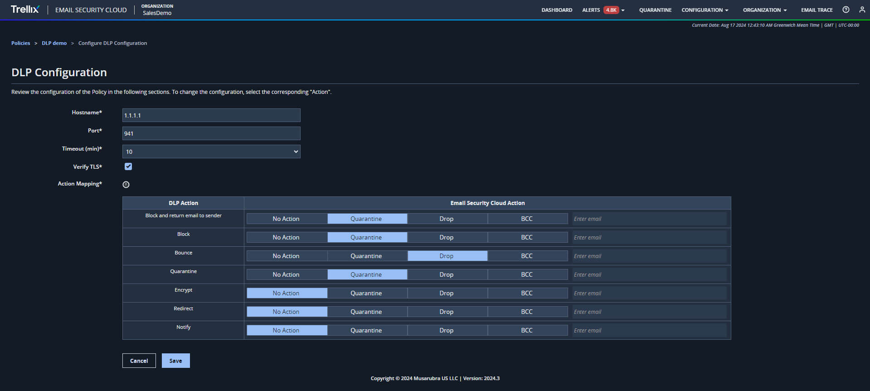Select No Action for Bounce row
This screenshot has width=870, height=391.
click(286, 256)
